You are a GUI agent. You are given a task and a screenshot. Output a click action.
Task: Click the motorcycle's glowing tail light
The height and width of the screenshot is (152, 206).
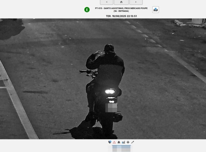point(110,91)
